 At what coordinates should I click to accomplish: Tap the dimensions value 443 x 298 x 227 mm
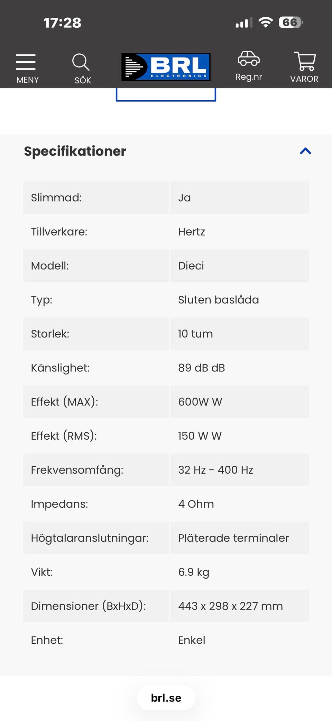230,606
